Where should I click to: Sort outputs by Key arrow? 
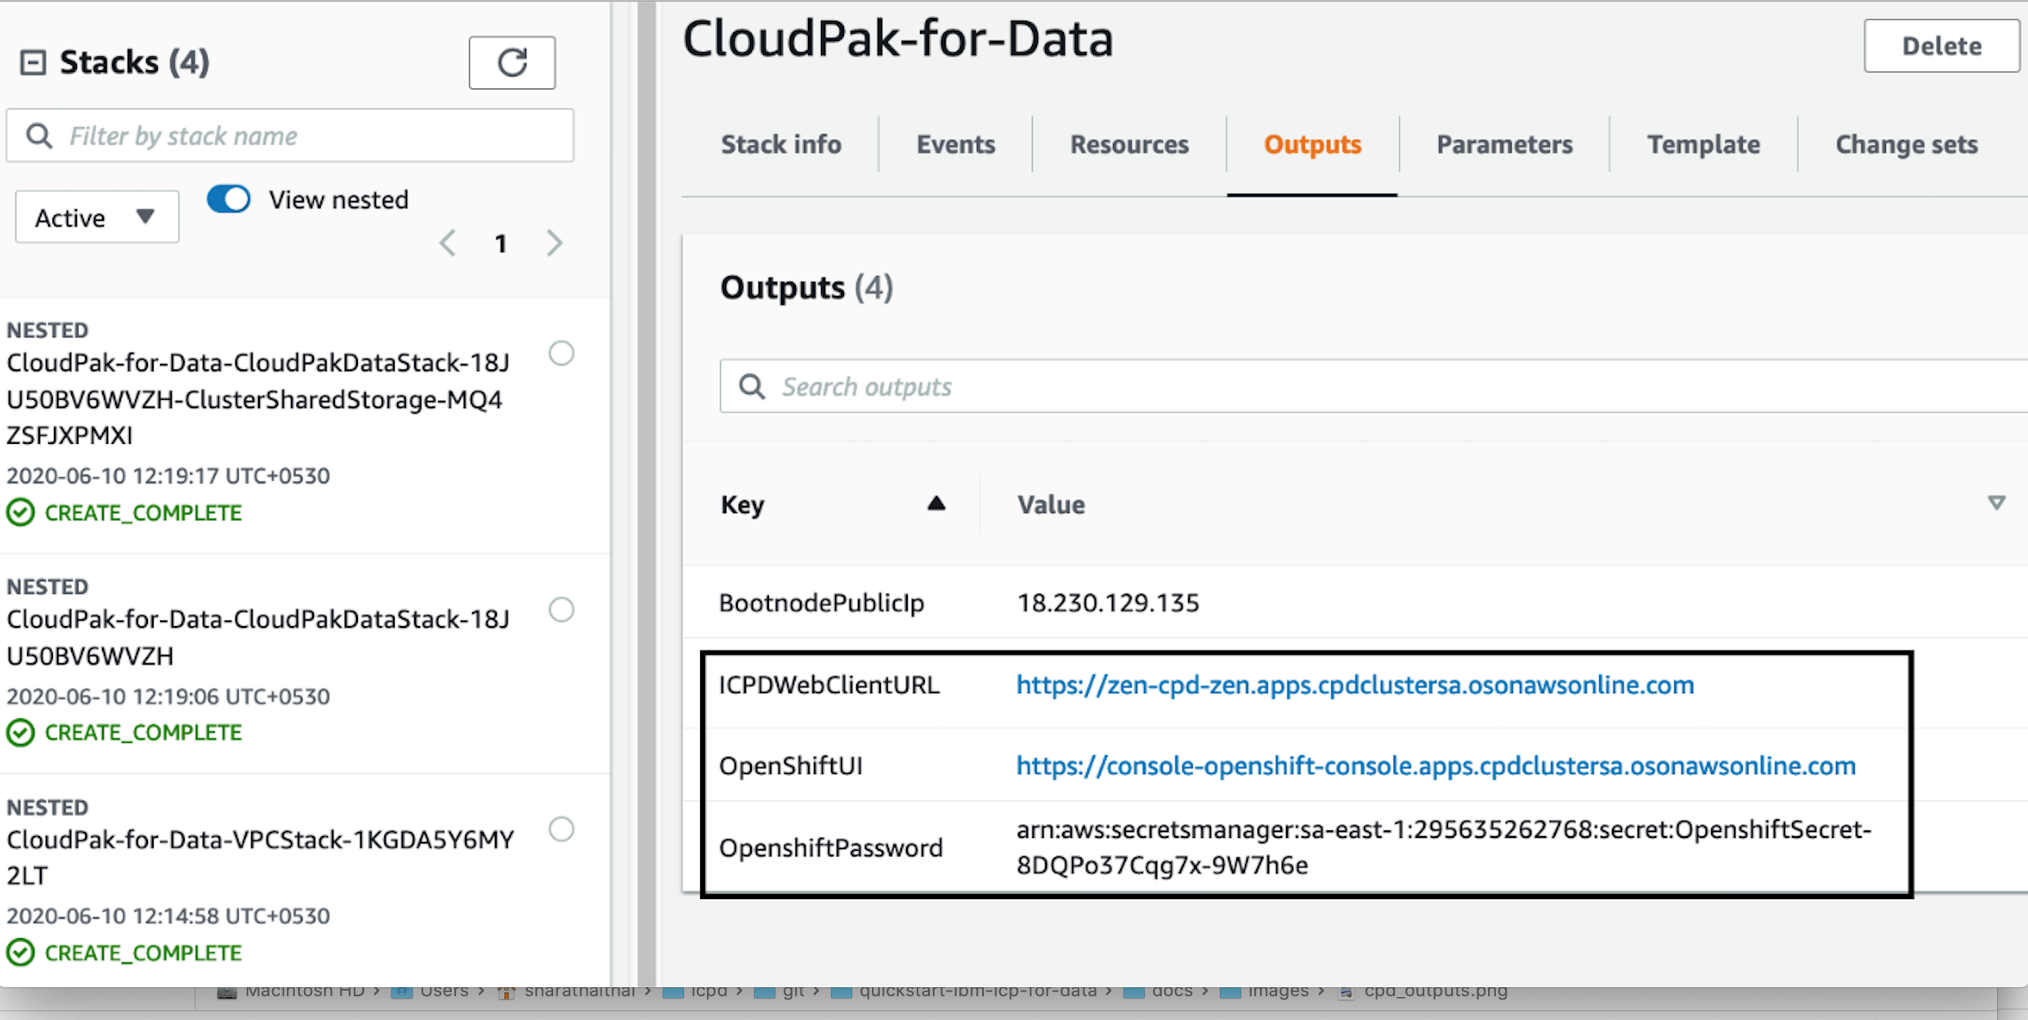[936, 503]
